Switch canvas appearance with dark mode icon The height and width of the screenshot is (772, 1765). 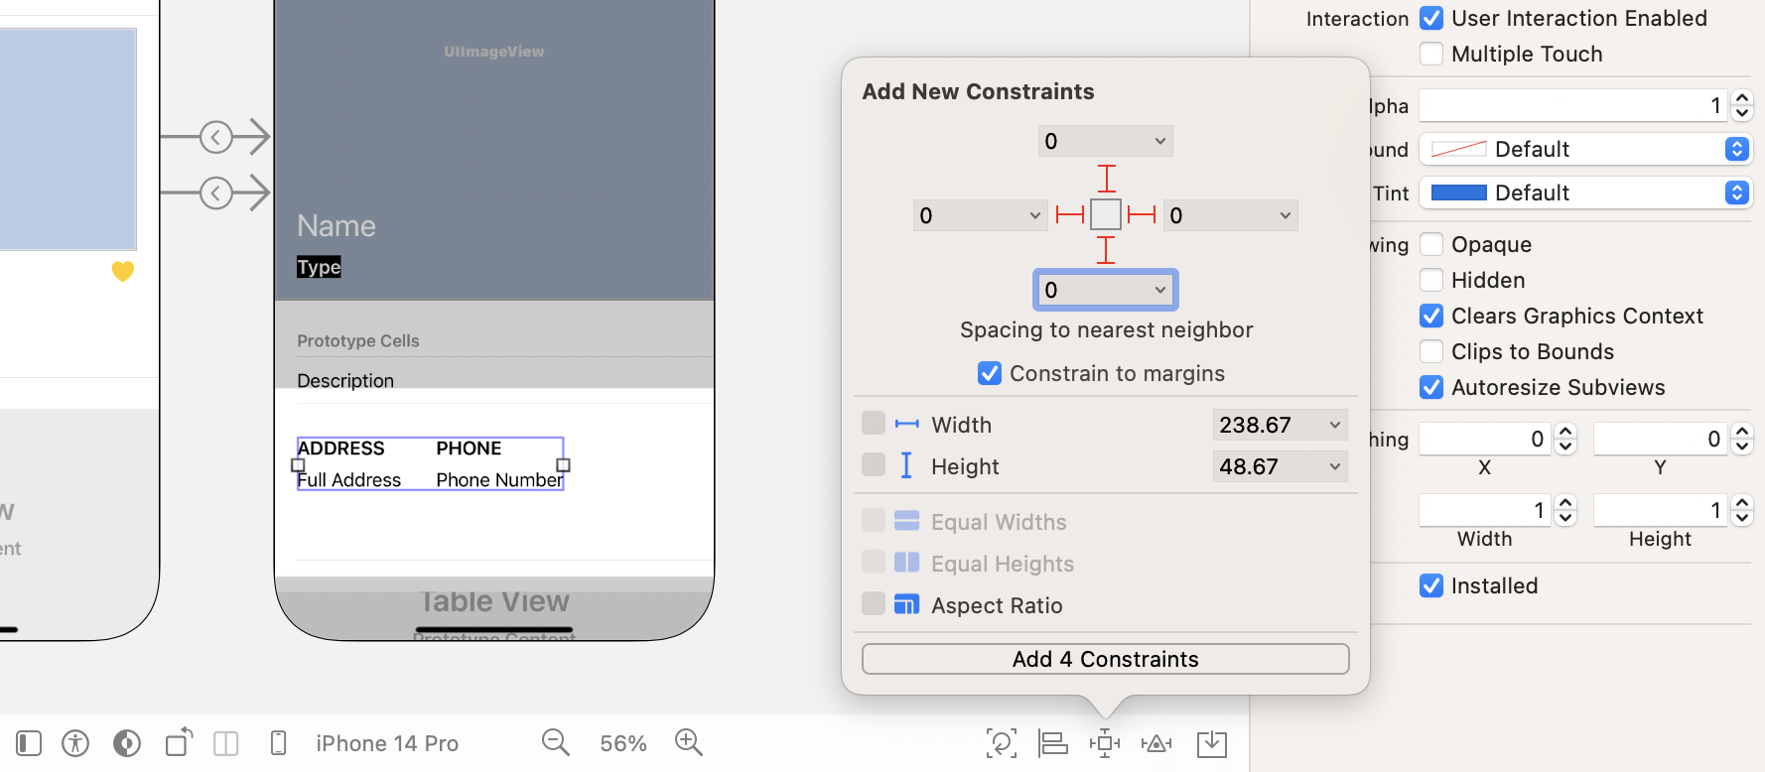[x=126, y=742]
